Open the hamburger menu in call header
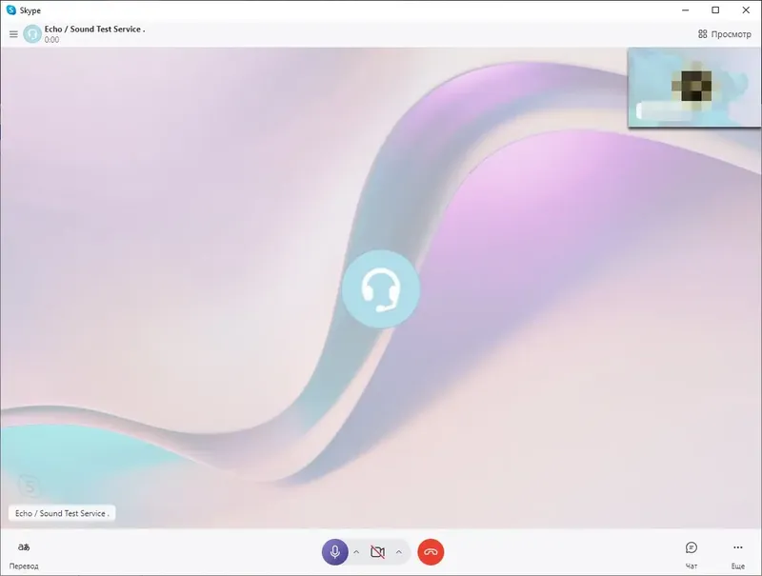762x576 pixels. [13, 34]
